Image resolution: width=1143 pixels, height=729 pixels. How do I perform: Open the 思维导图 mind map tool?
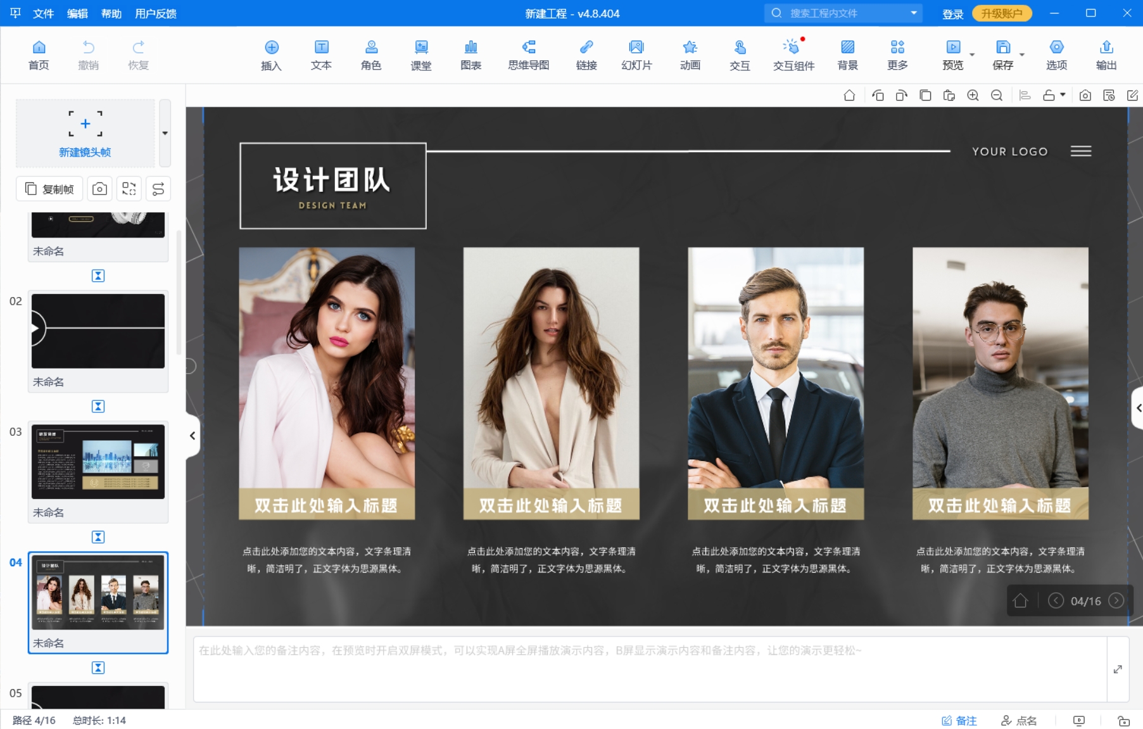pyautogui.click(x=529, y=55)
